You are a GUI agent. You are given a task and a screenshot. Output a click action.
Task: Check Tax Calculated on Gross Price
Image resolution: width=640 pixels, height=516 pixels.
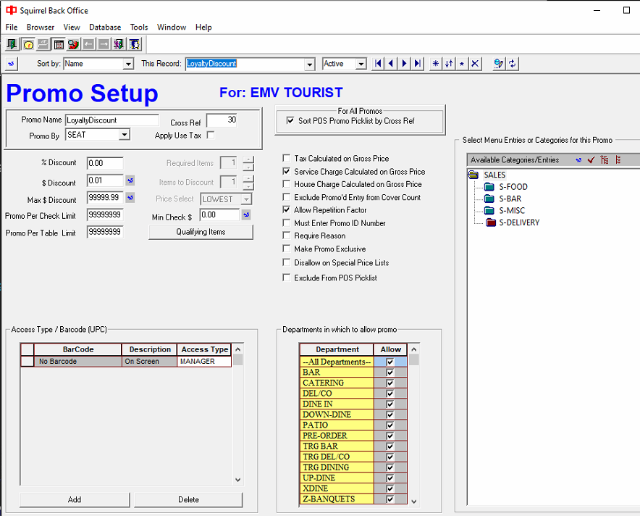(x=287, y=158)
